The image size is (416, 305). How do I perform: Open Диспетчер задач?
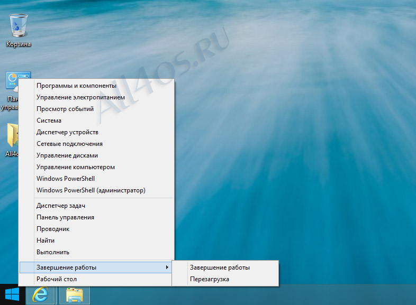coord(96,206)
